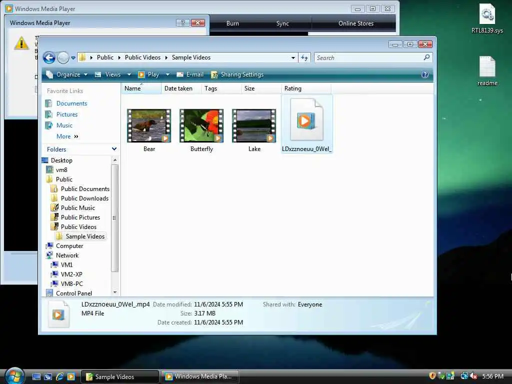Open the Views menu
Screen dimensions: 512x384
[x=108, y=74]
